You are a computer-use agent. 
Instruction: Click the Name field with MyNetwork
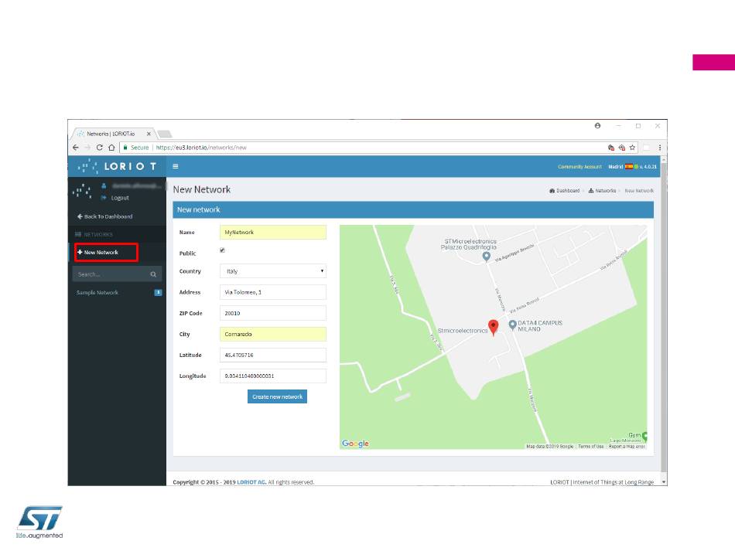point(273,232)
